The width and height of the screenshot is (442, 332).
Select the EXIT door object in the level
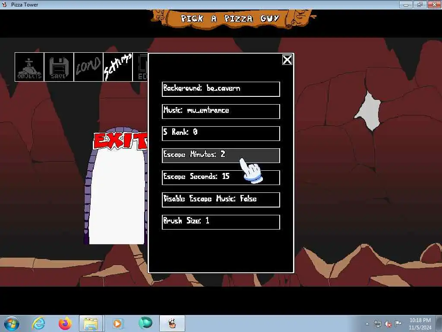click(116, 186)
